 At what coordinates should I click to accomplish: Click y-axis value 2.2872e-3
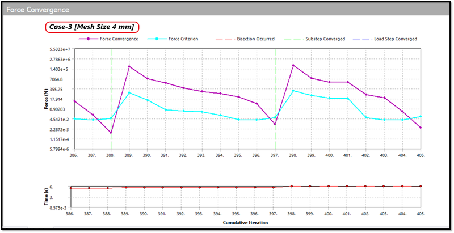[x=60, y=129]
